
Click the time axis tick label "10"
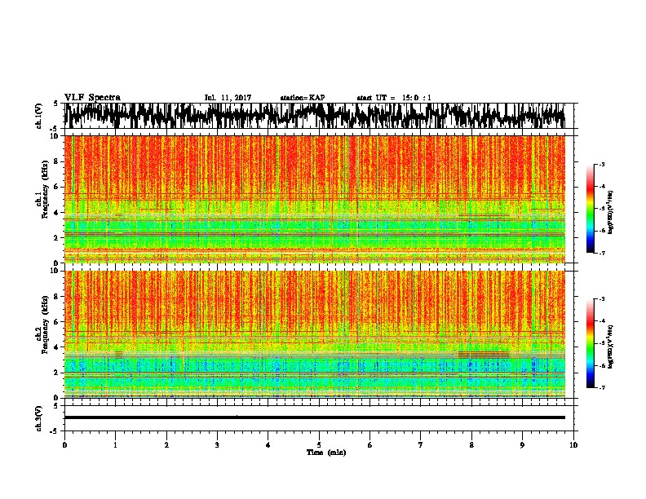coord(573,445)
